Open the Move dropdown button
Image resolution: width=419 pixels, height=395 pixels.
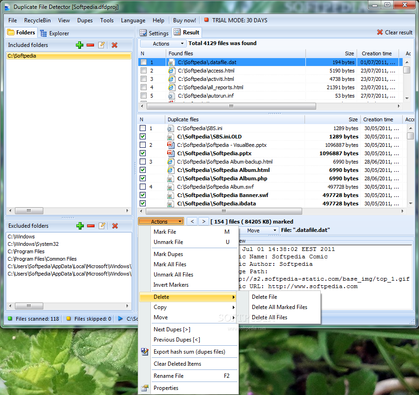[258, 230]
